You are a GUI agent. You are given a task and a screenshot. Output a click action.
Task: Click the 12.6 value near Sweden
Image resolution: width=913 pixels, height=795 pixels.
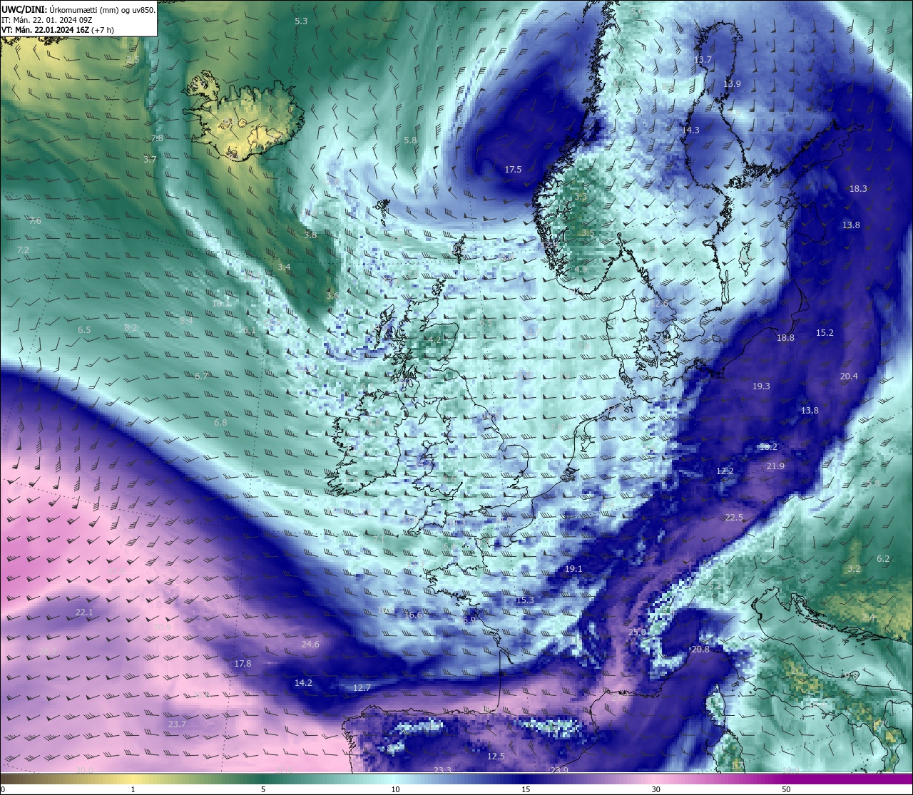click(x=660, y=304)
